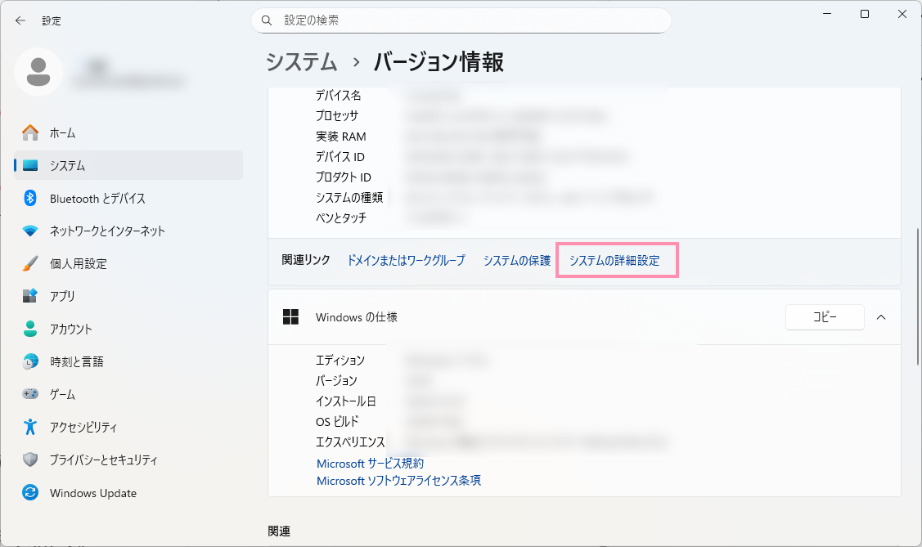Screen dimensions: 922x547
Task: Collapse the Windows の仕様 section chevron
Action: pos(881,317)
